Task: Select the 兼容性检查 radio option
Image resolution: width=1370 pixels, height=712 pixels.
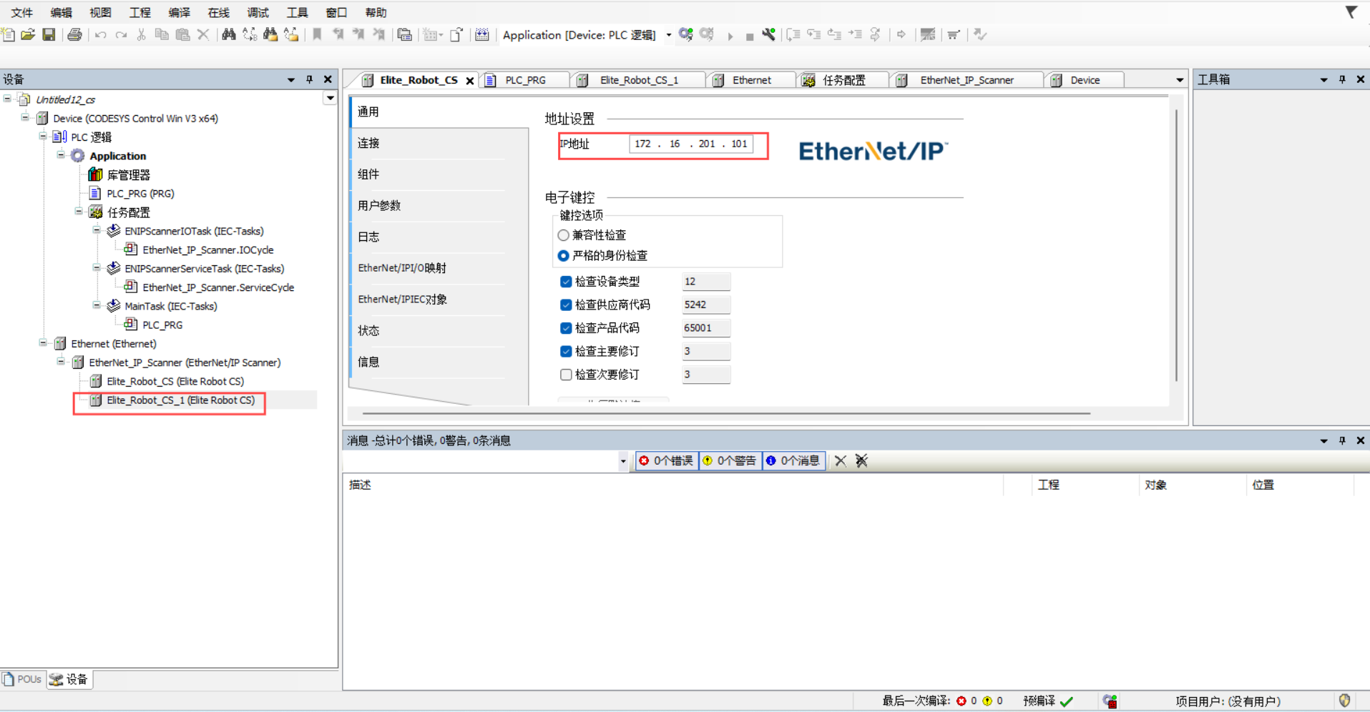Action: click(564, 235)
